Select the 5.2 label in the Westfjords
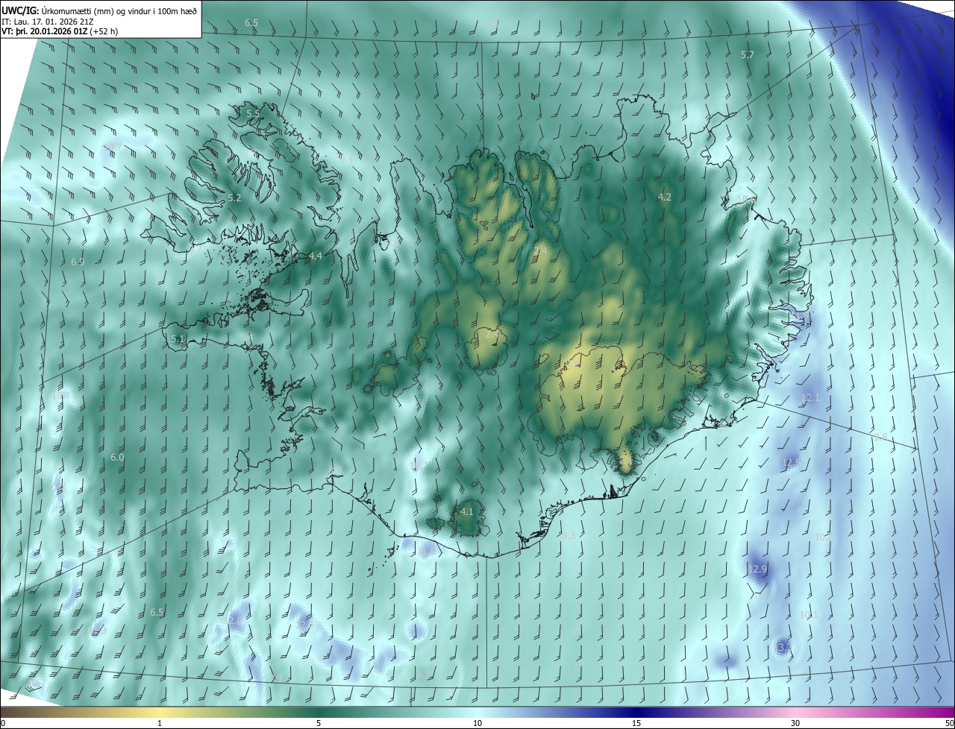The width and height of the screenshot is (955, 729). (x=235, y=198)
